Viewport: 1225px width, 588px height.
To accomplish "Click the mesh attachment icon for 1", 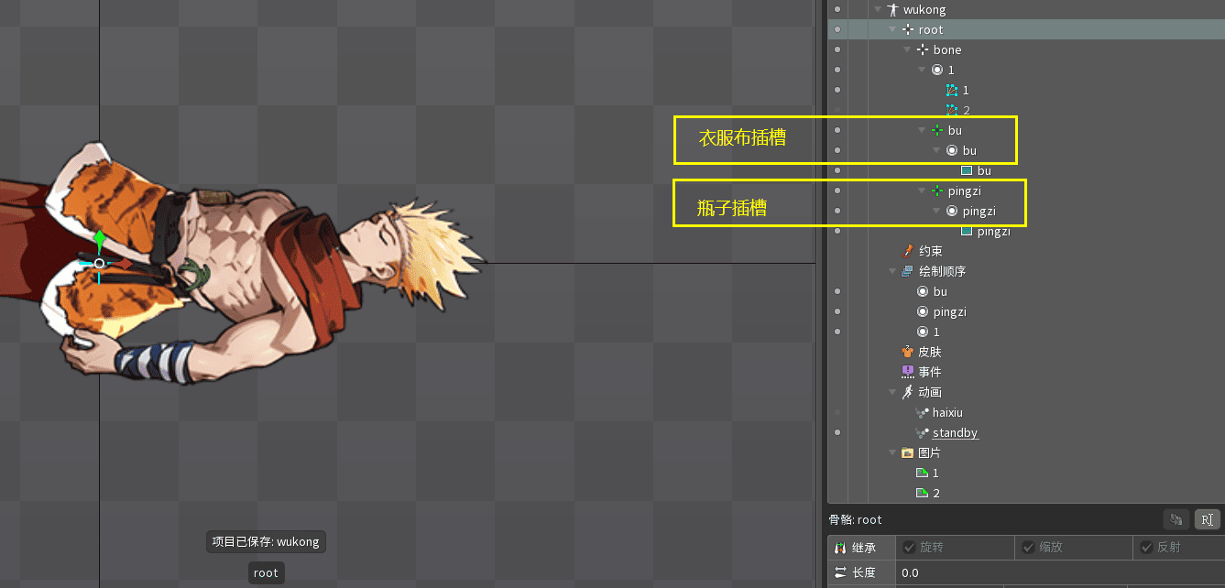I will [x=951, y=91].
